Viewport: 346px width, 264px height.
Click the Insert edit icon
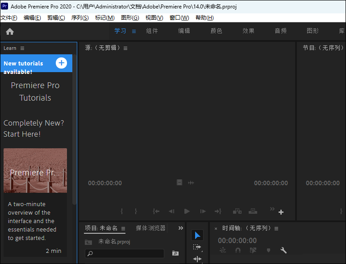pyautogui.click(x=237, y=211)
